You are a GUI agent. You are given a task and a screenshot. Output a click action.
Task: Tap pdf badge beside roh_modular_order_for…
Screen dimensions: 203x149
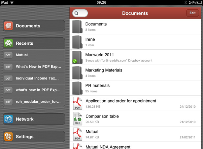coord(8,102)
